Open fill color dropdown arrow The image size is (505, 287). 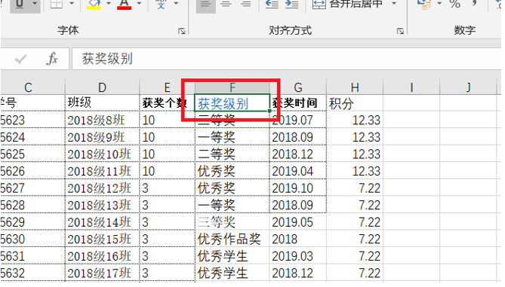109,4
